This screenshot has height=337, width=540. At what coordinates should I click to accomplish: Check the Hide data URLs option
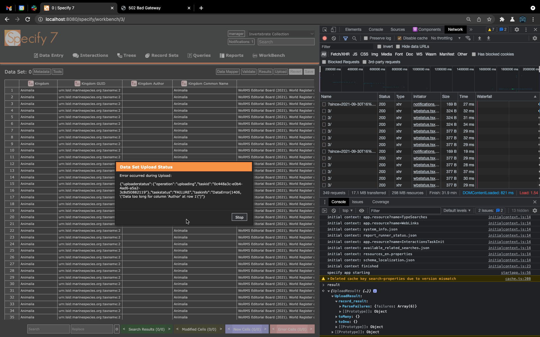pyautogui.click(x=398, y=47)
